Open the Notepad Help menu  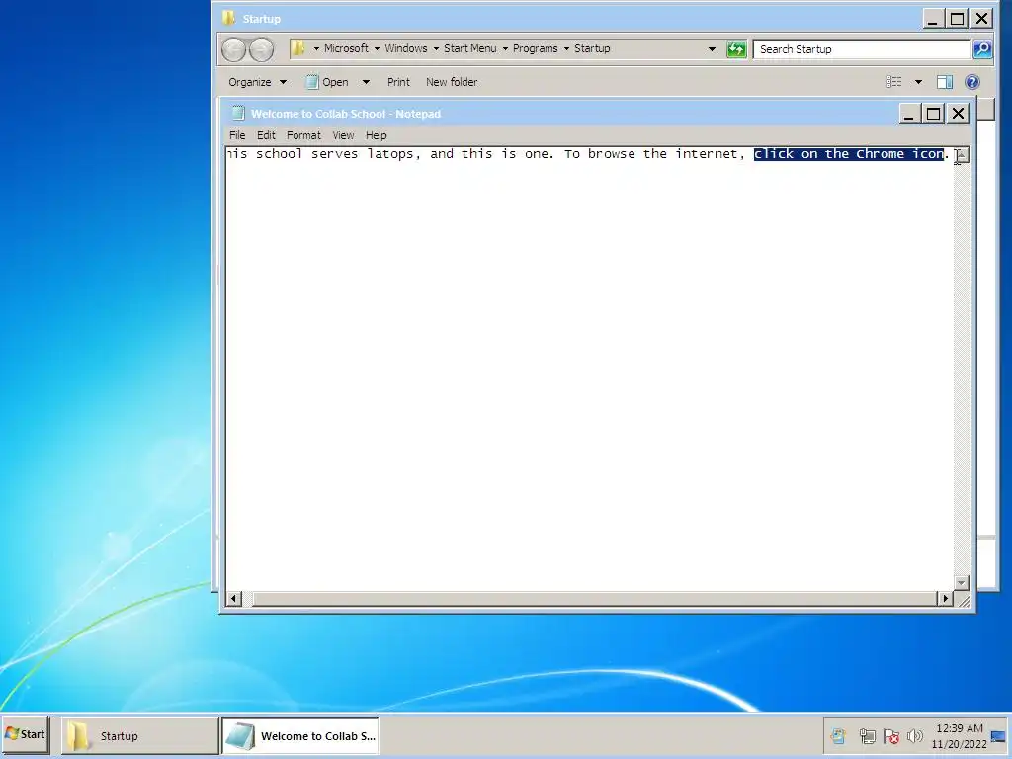(x=376, y=135)
